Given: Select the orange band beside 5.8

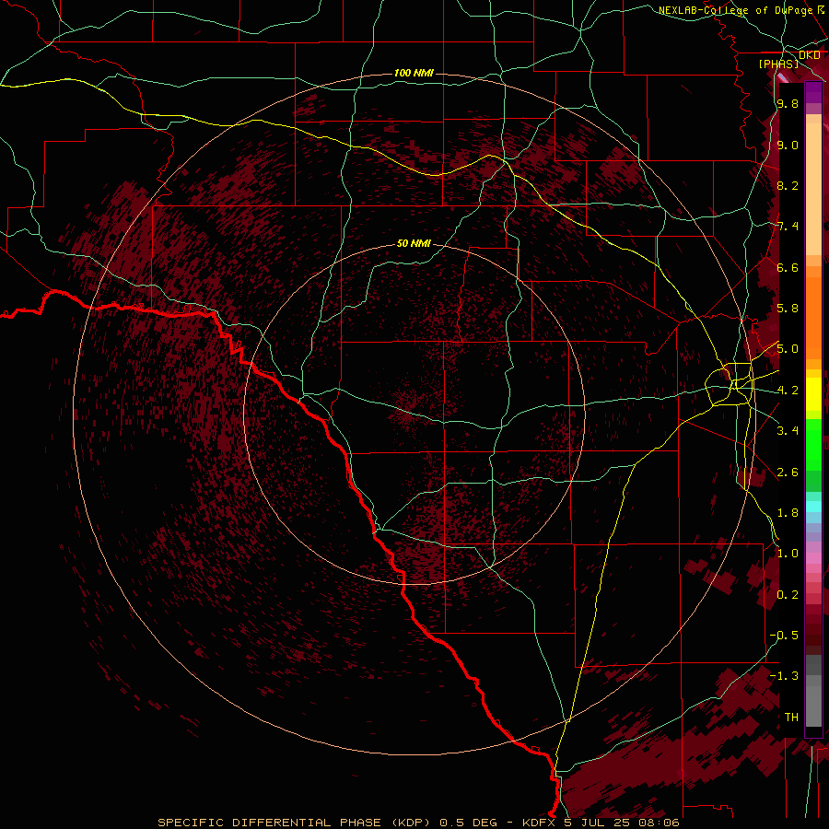Looking at the screenshot, I should click(813, 312).
